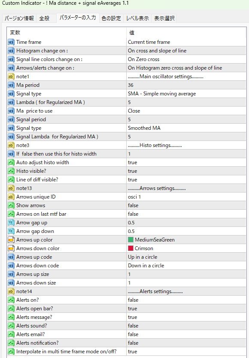The image size is (249, 358).
Task: Click the integer icon beside Ma period
Action: pos(11,85)
